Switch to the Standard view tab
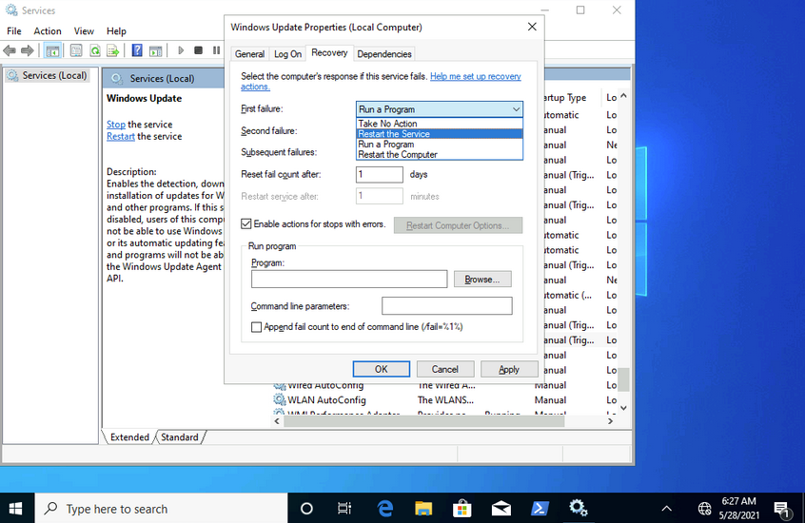This screenshot has height=523, width=805. click(180, 437)
